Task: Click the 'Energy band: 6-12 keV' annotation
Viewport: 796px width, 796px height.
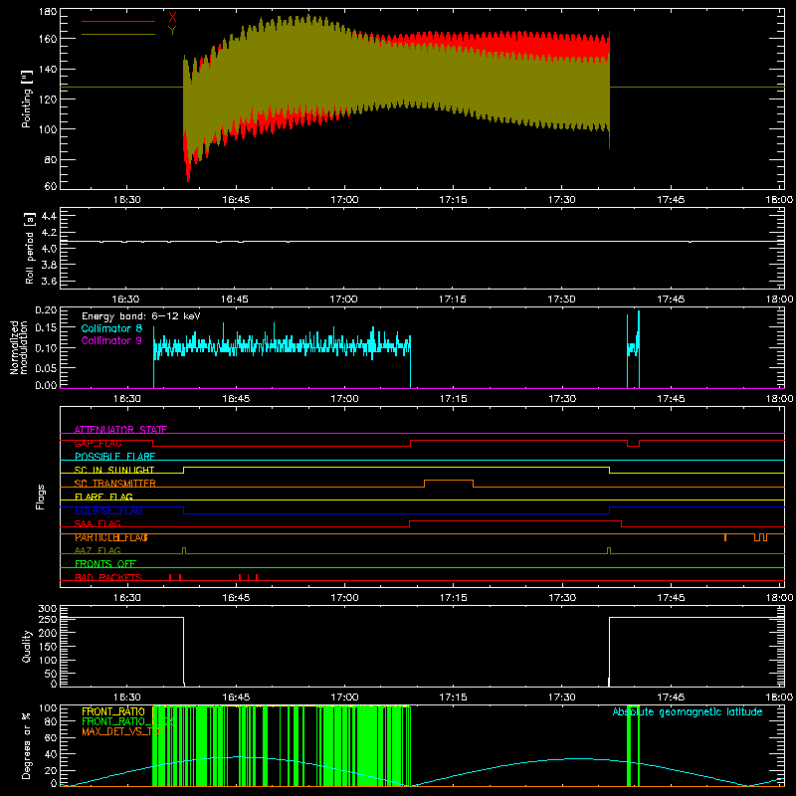Action: (x=141, y=316)
